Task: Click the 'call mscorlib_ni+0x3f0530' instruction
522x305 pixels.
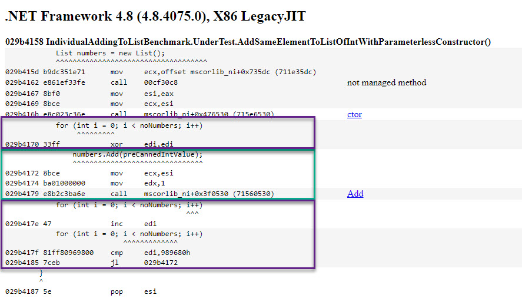Action: (x=192, y=194)
